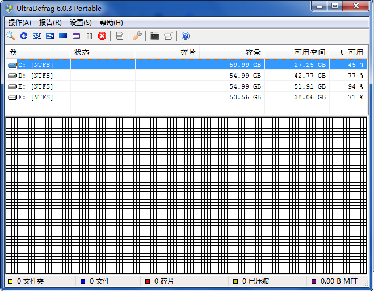
Task: Click the Optimize MFT icon
Action: coord(76,36)
